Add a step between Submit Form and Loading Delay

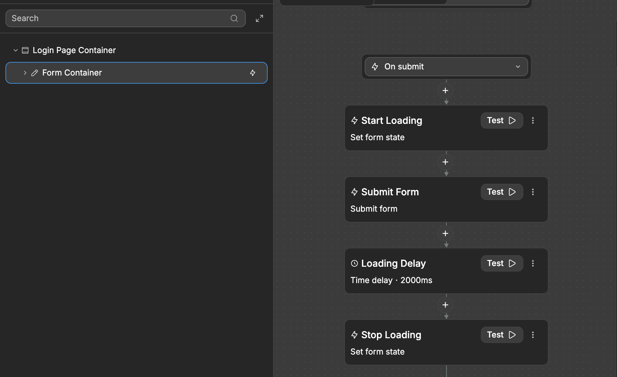pos(445,233)
